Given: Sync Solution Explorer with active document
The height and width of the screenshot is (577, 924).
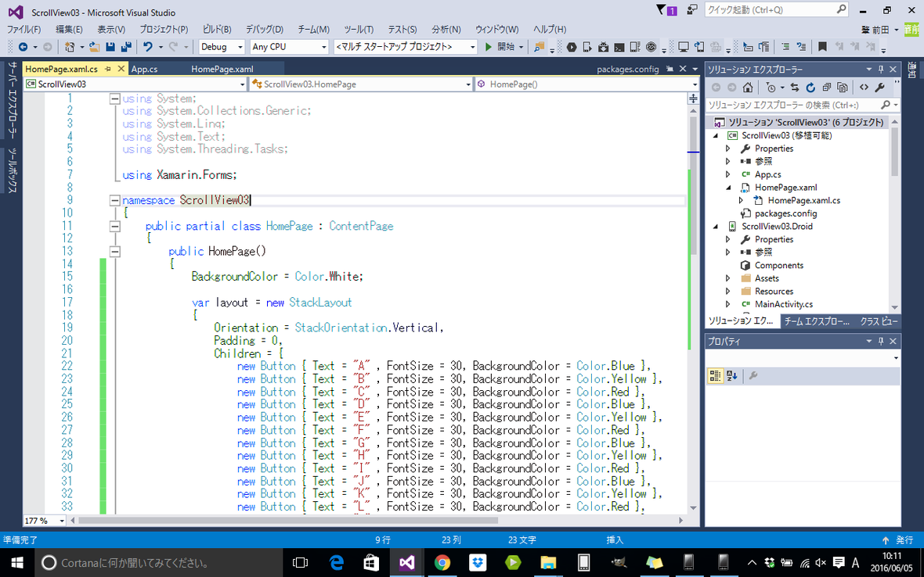Looking at the screenshot, I should pyautogui.click(x=795, y=88).
